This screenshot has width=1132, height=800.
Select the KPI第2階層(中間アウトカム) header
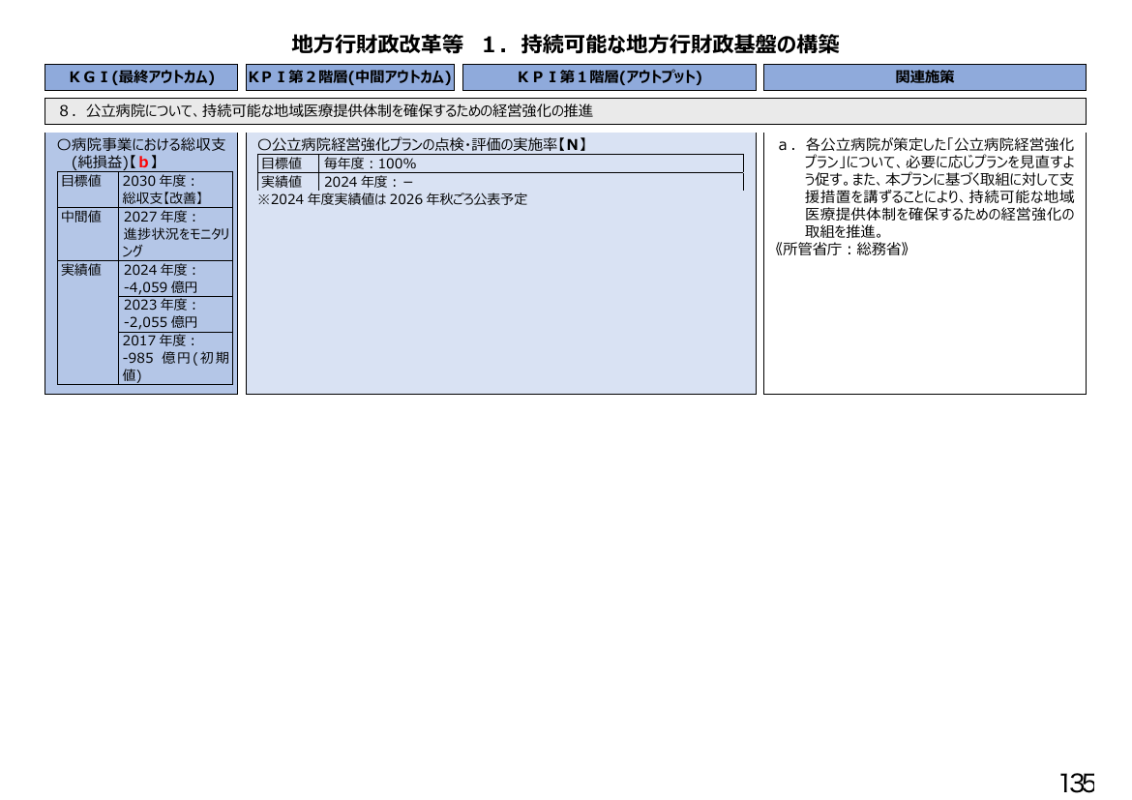click(x=350, y=77)
